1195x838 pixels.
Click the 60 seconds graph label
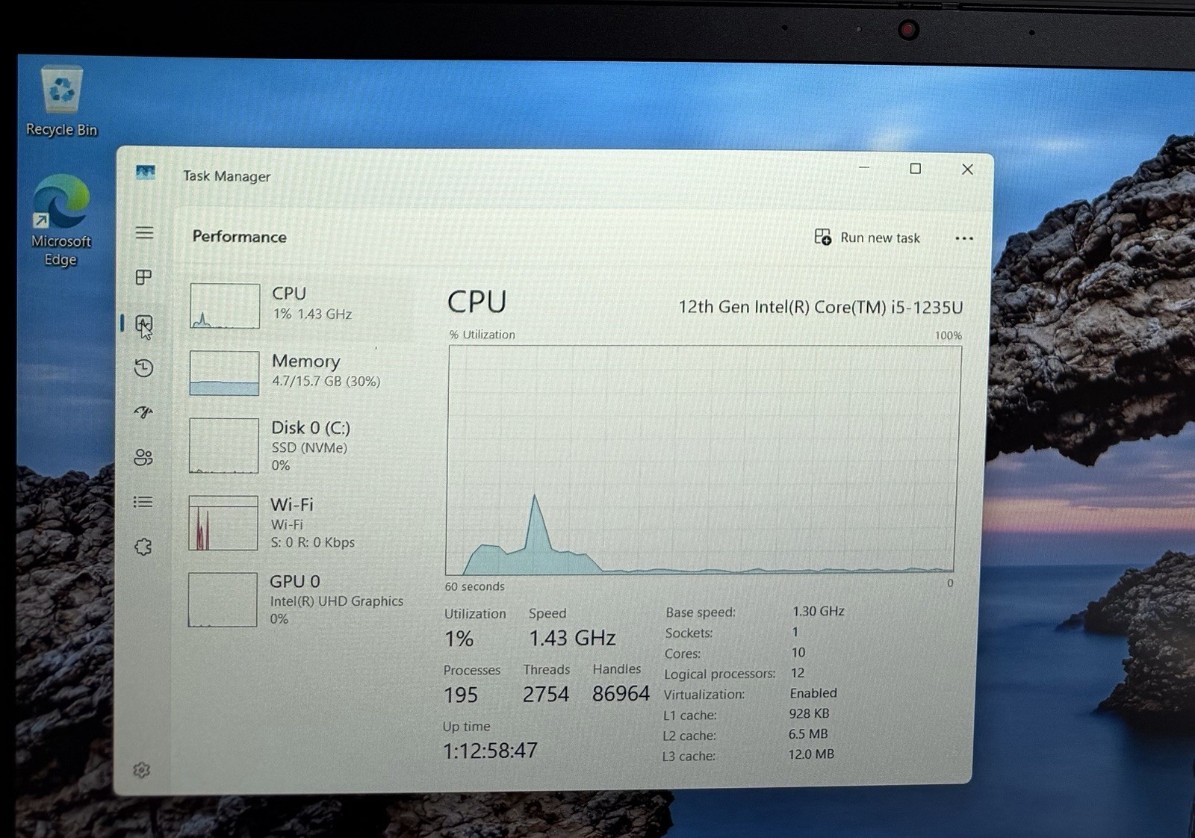(x=474, y=586)
